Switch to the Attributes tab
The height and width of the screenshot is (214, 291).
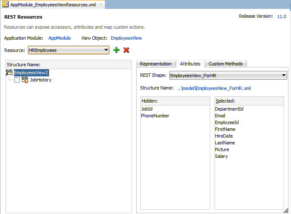click(x=190, y=64)
